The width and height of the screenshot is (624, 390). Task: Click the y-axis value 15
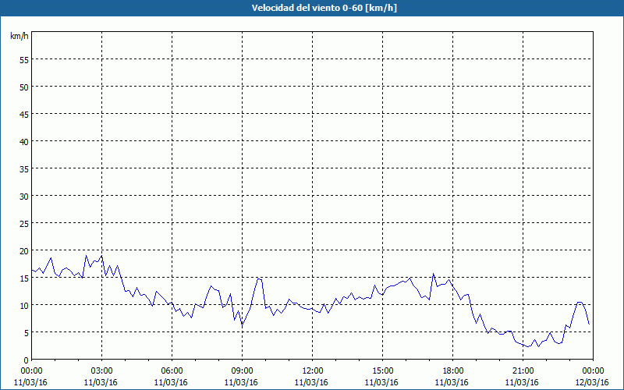24,278
